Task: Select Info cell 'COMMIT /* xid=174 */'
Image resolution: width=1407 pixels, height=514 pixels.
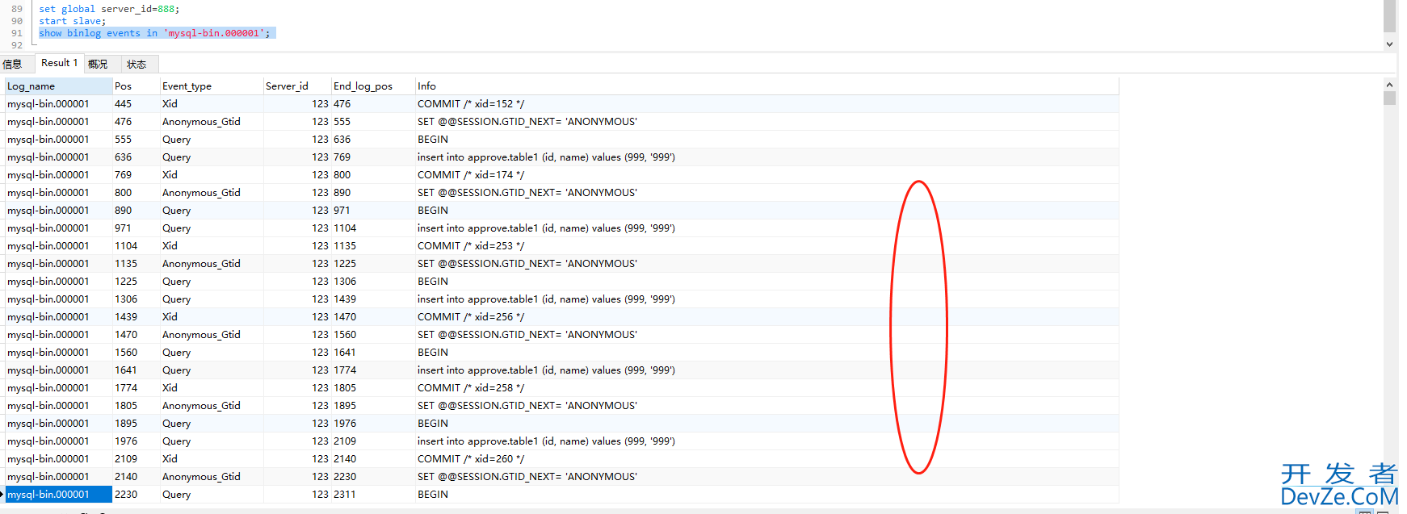Action: [766, 175]
